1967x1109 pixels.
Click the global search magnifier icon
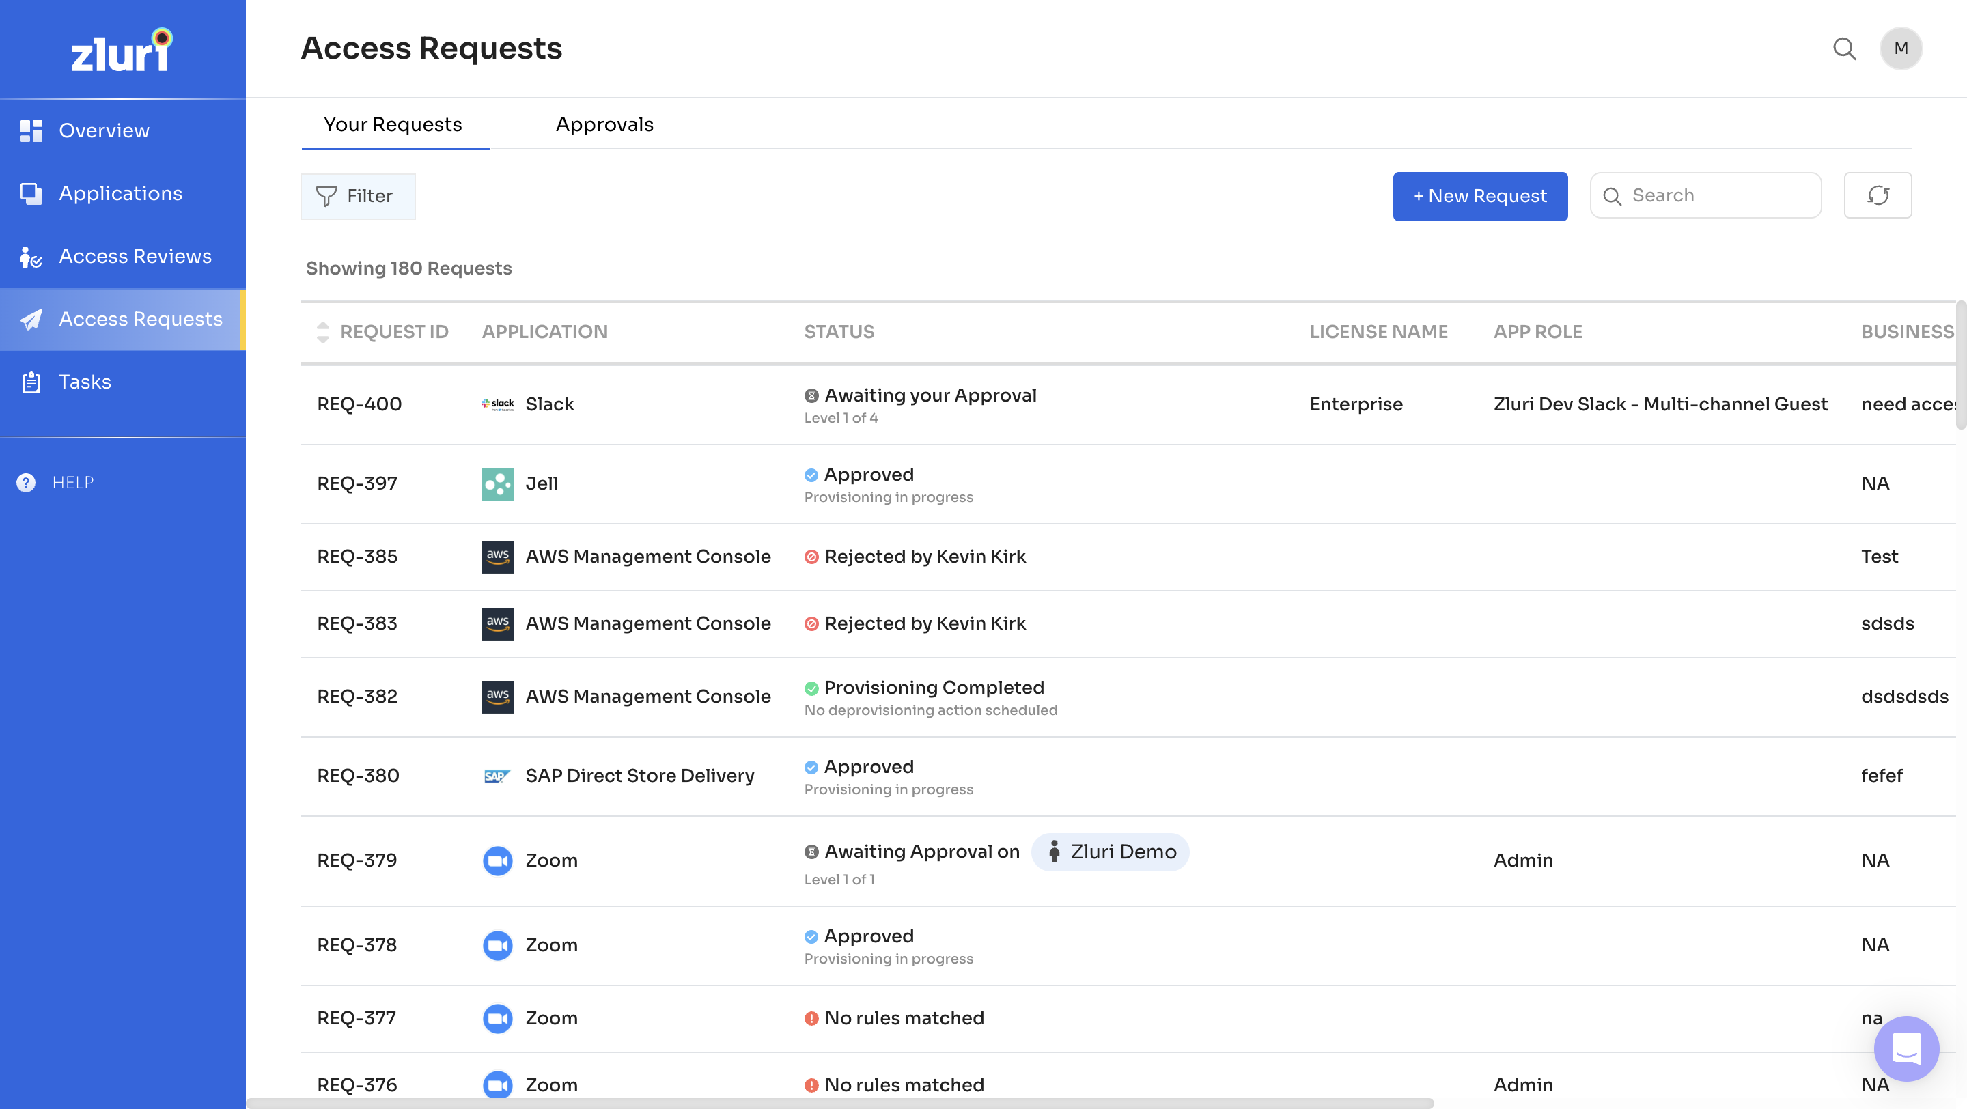coord(1845,49)
